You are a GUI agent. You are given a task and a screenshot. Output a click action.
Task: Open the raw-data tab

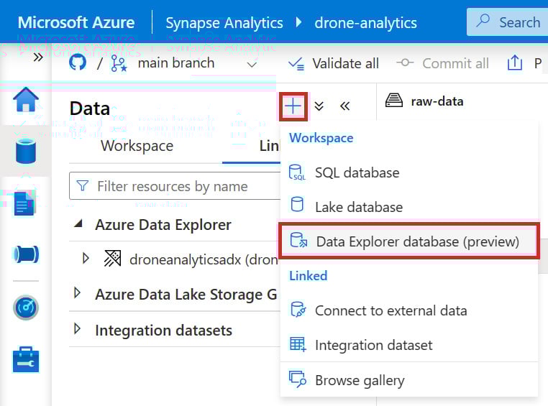(424, 101)
